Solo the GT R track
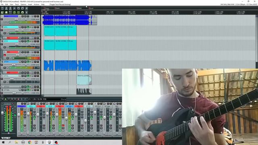 [x=38, y=41]
